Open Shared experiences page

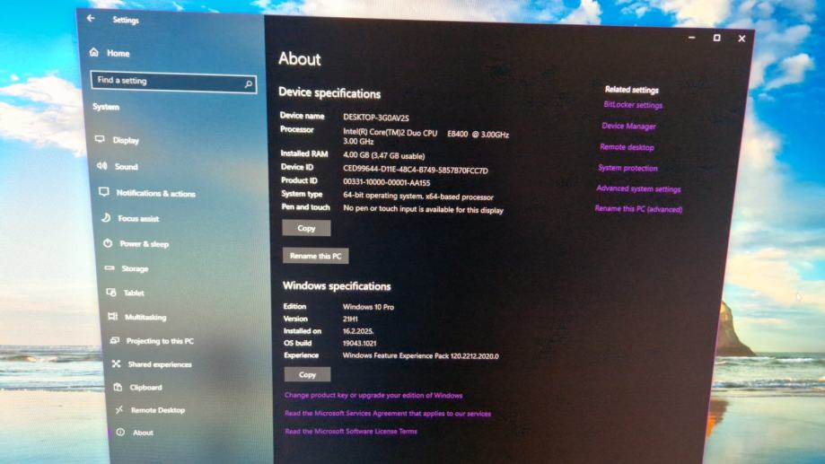tap(160, 364)
